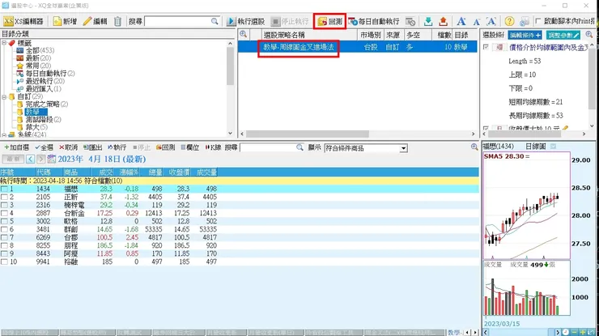Check the box for row 6 群創

click(4, 229)
